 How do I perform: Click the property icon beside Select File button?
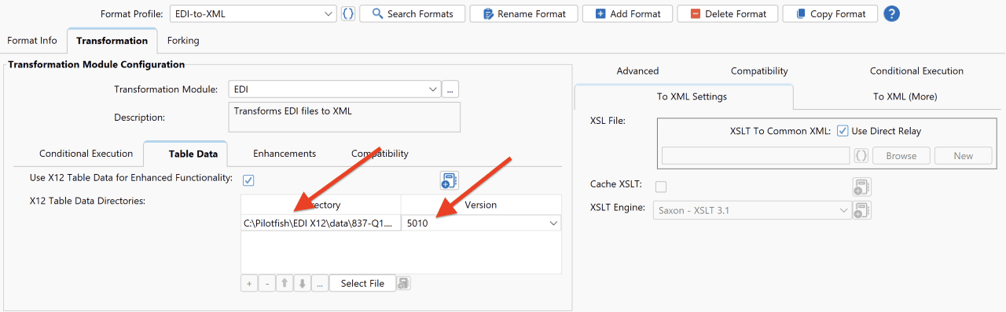tap(403, 283)
